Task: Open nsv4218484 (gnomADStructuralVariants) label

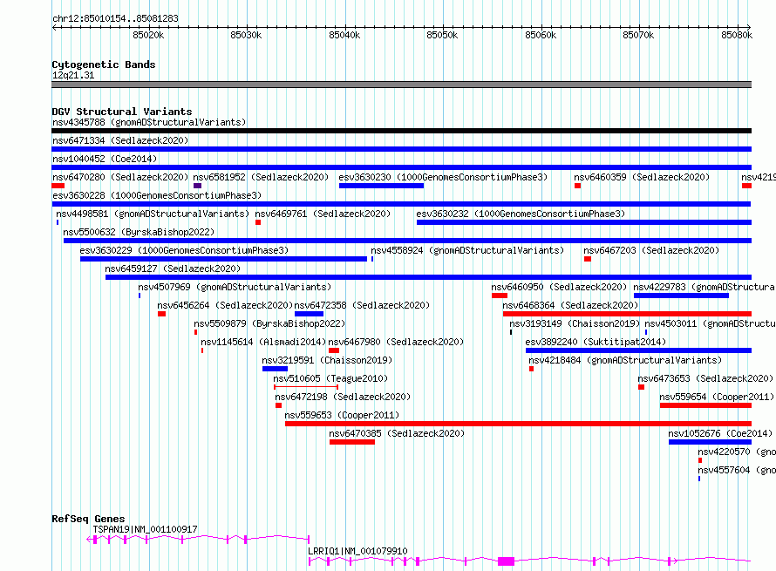Action: tap(625, 360)
